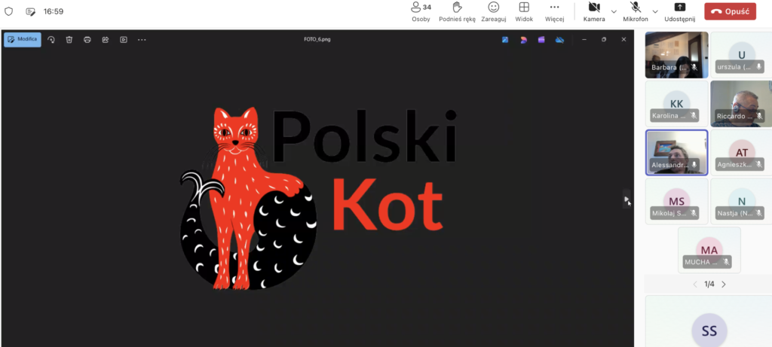The height and width of the screenshot is (347, 772).
Task: Start slideshow from photo viewer toolbar
Action: click(123, 39)
